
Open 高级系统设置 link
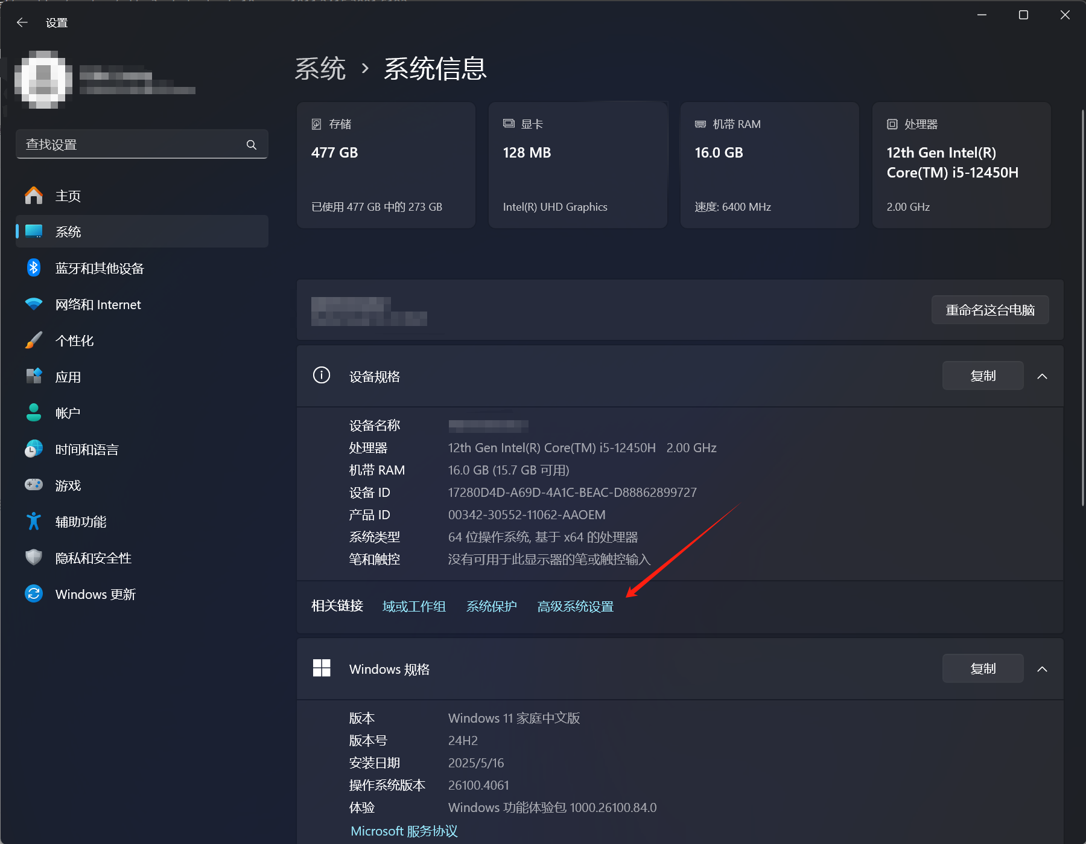576,606
